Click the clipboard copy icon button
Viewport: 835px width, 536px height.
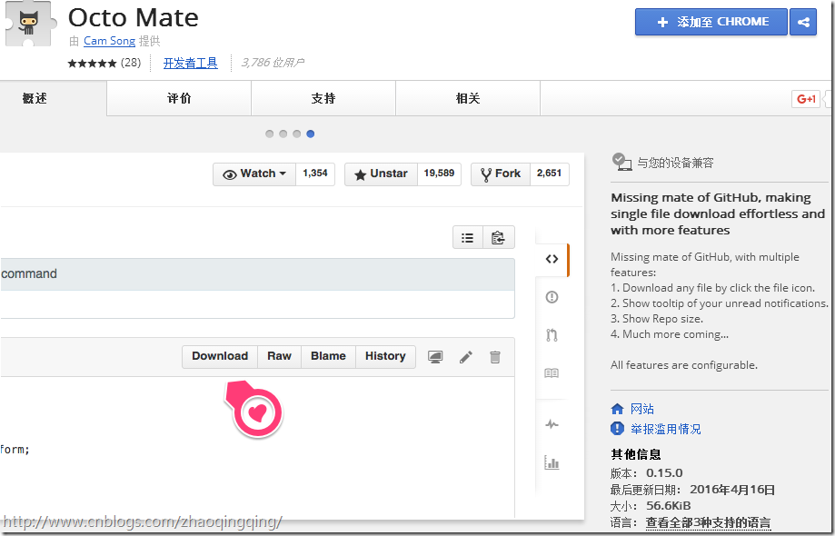(499, 237)
